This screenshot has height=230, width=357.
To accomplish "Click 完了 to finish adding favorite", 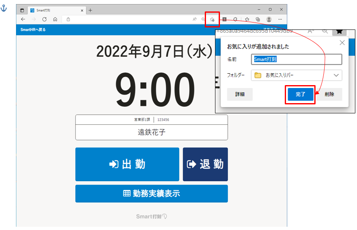I will point(300,94).
